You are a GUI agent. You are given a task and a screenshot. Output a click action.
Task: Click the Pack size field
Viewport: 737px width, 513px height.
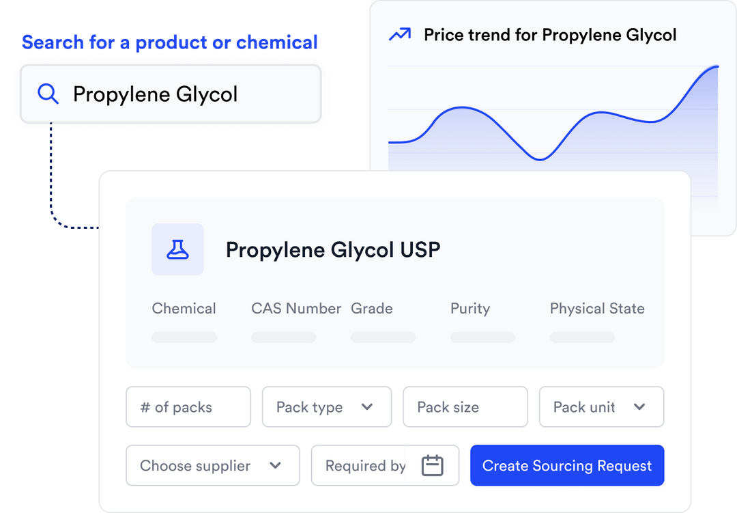[x=465, y=406]
